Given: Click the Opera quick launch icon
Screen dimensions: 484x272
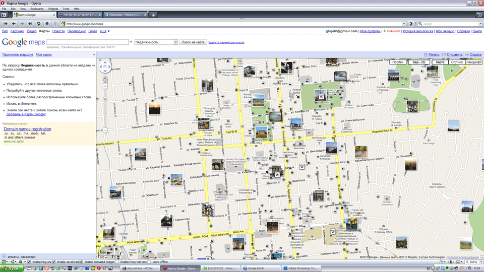Looking at the screenshot, I should tap(99, 268).
